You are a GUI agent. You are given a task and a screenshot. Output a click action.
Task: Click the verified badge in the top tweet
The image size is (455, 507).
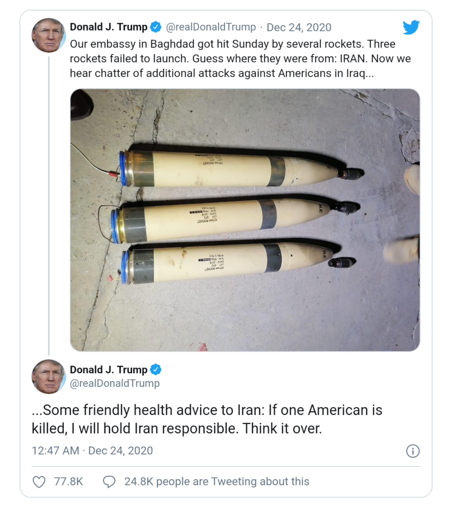[x=155, y=27]
